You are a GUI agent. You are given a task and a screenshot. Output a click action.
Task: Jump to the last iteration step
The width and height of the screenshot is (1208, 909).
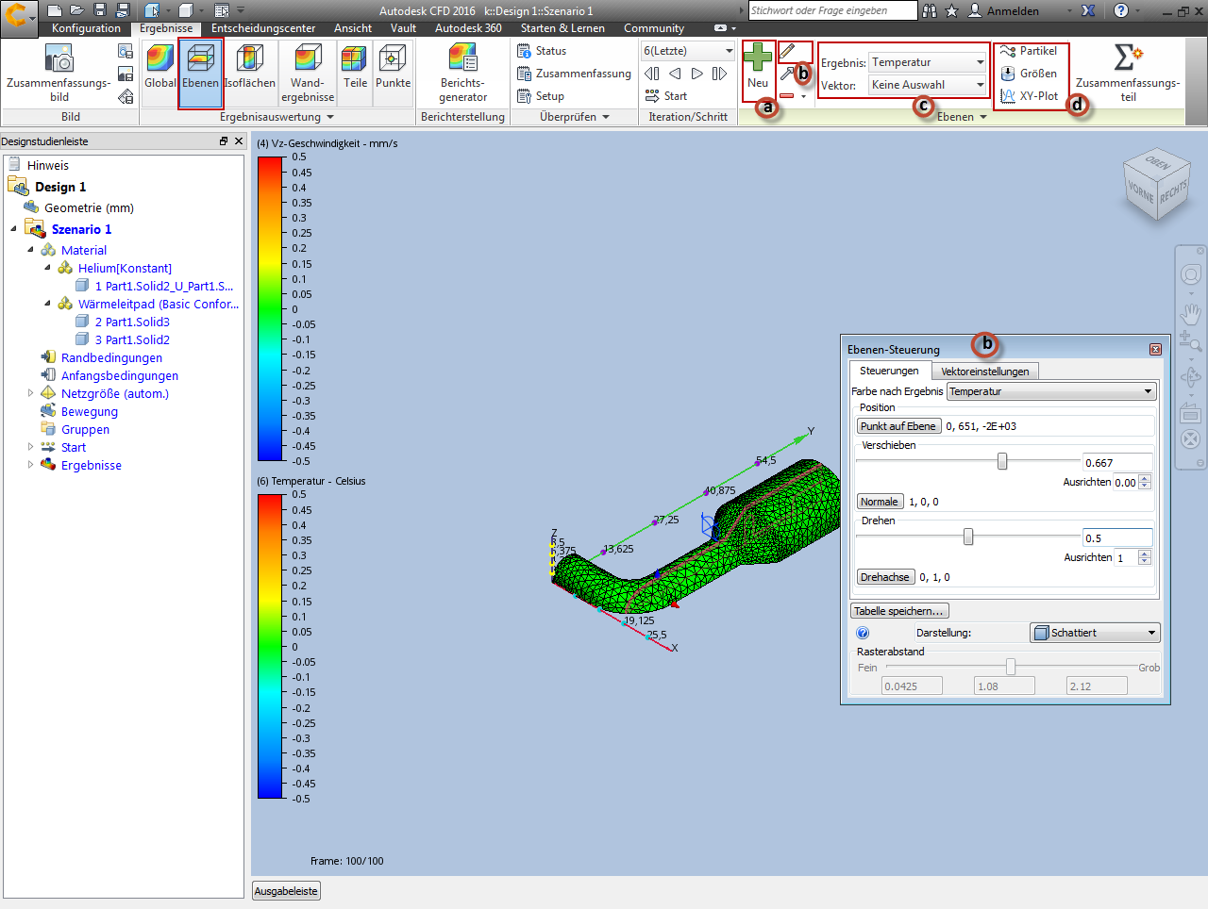(720, 74)
